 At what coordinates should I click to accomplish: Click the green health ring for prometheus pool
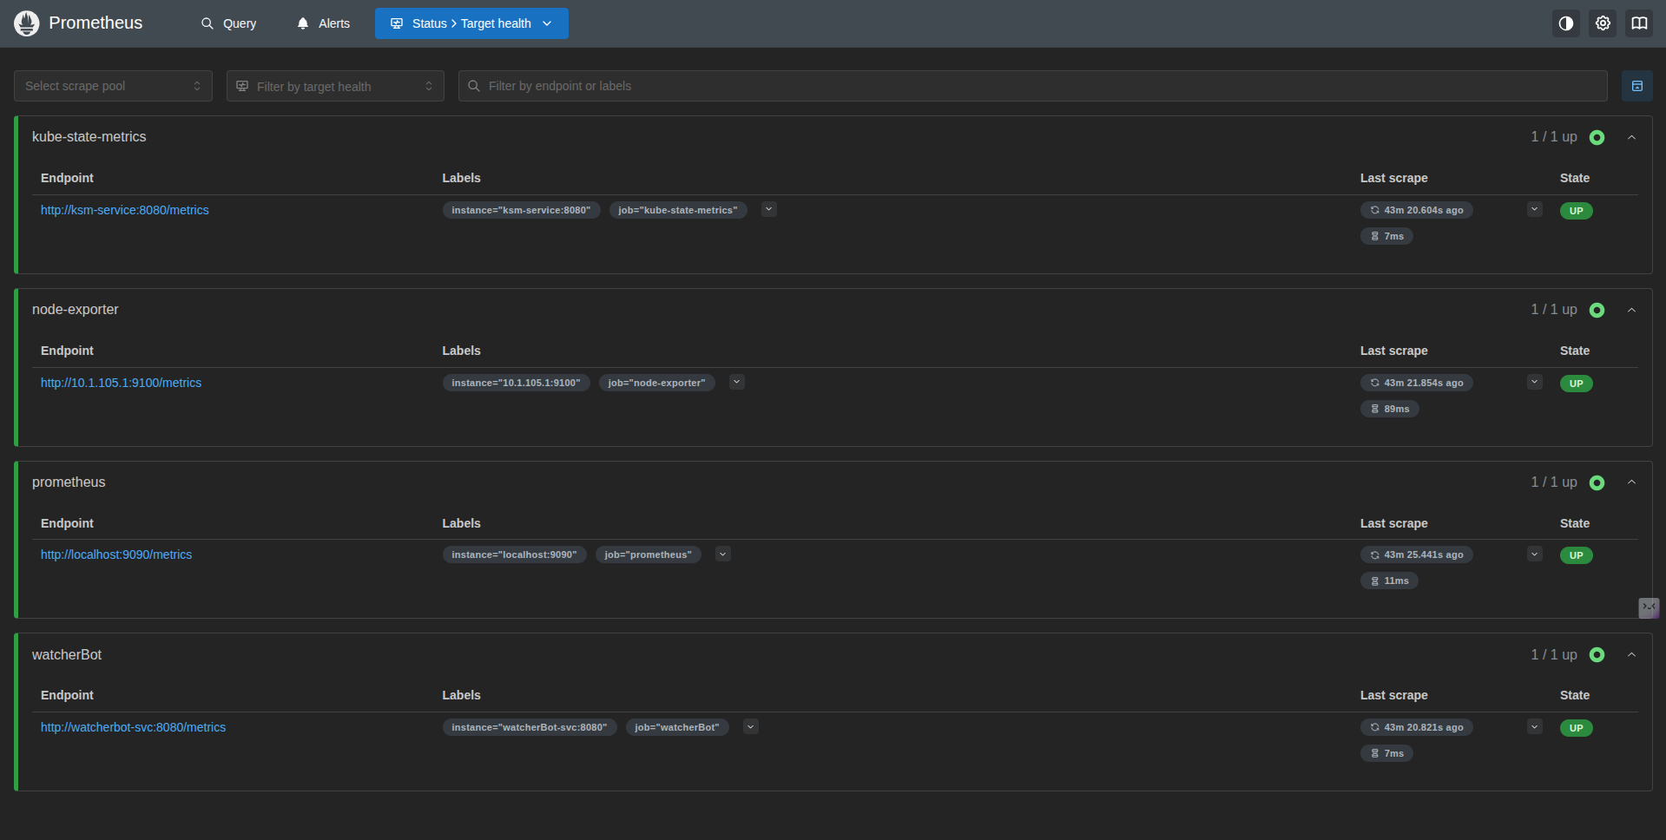coord(1597,482)
